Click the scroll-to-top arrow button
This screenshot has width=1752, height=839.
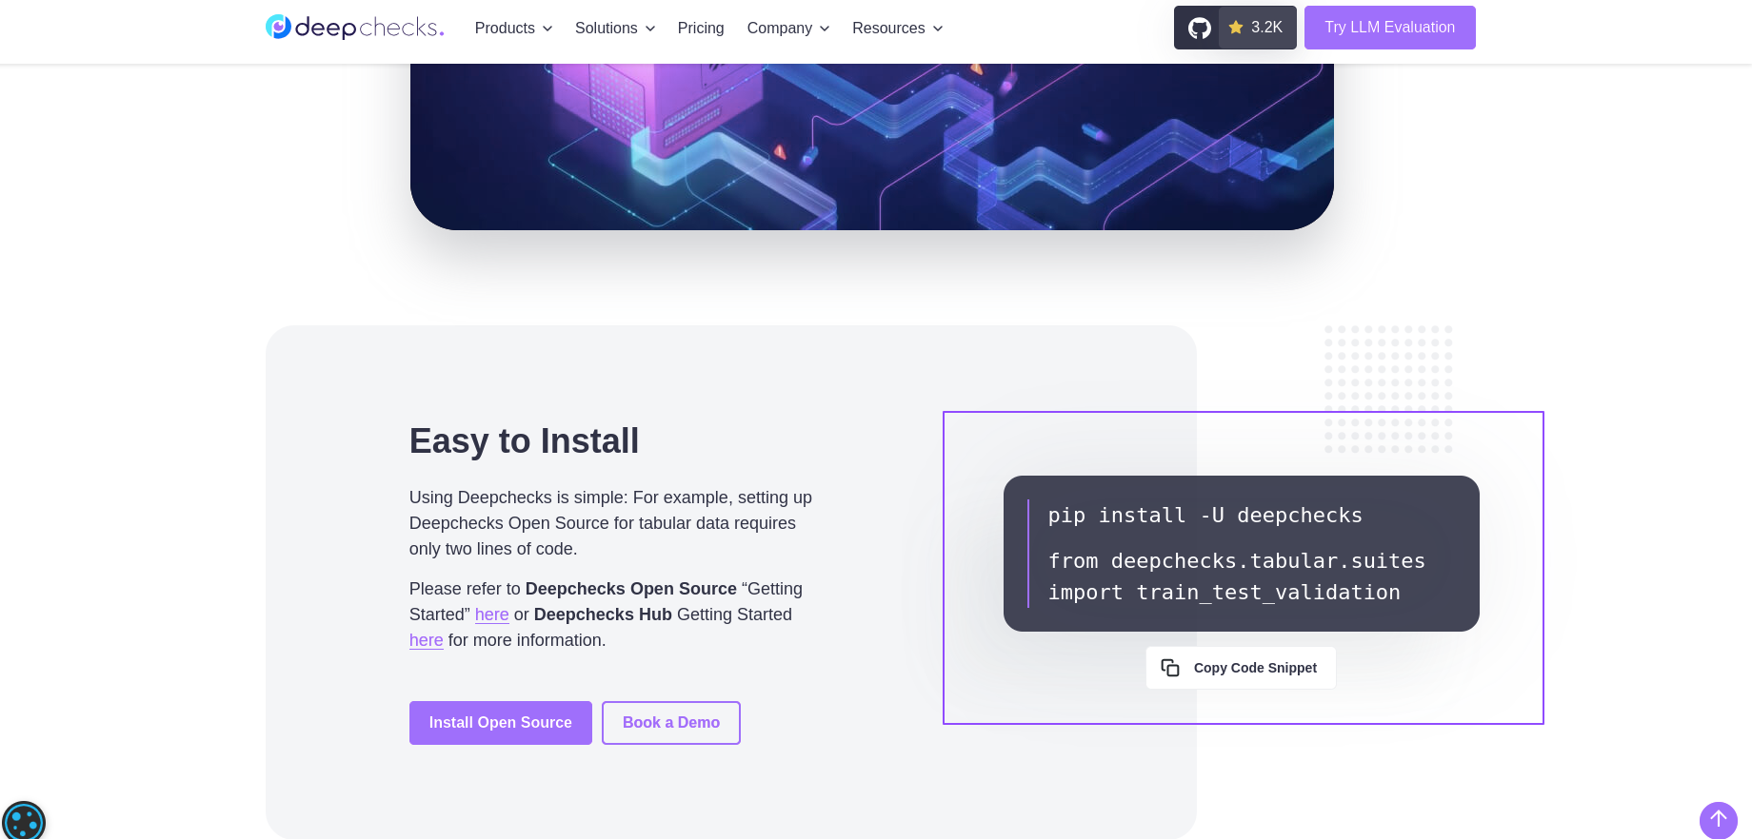(x=1718, y=820)
